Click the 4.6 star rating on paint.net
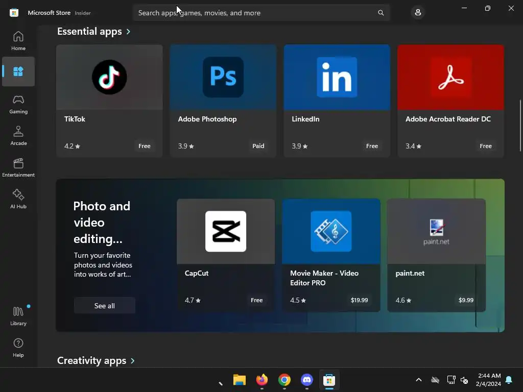523x392 pixels. (x=403, y=300)
